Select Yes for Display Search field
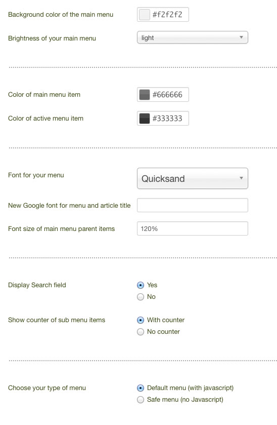This screenshot has height=425, width=277. [x=141, y=285]
